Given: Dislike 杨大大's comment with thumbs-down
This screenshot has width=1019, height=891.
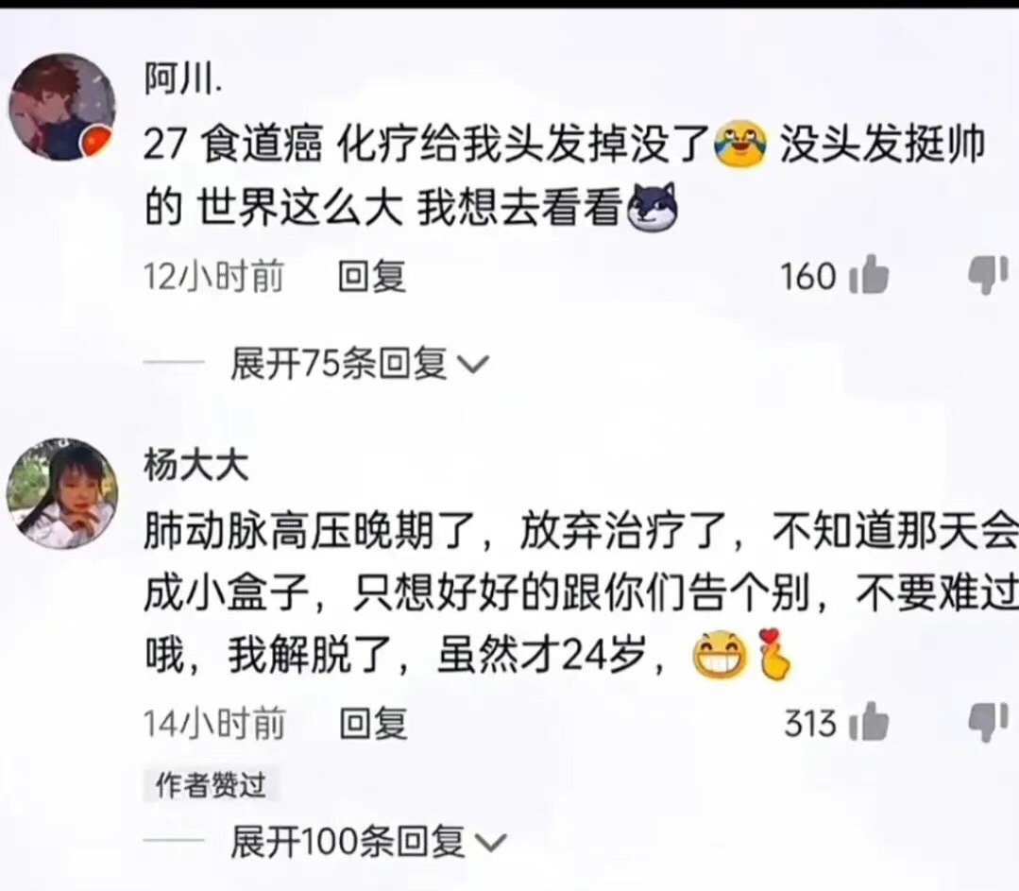Looking at the screenshot, I should [988, 722].
